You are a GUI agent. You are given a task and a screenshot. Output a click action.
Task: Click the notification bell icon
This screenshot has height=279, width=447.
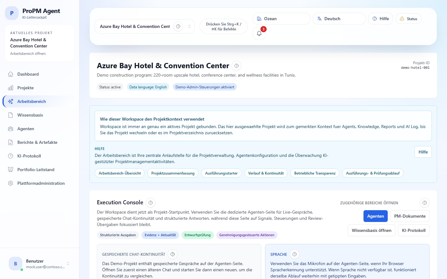point(259,33)
